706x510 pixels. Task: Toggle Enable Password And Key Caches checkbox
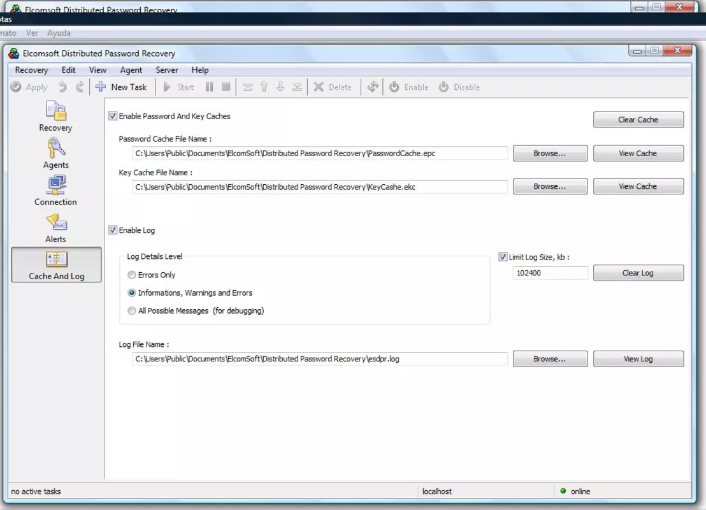click(x=113, y=116)
